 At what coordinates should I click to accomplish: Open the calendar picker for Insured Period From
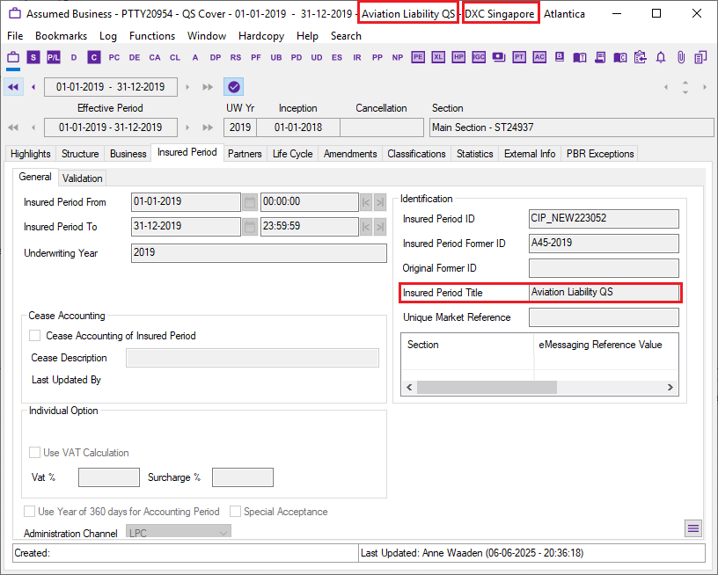[250, 202]
